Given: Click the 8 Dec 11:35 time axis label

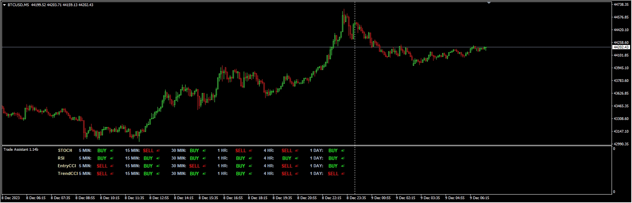Looking at the screenshot, I should (x=134, y=198).
